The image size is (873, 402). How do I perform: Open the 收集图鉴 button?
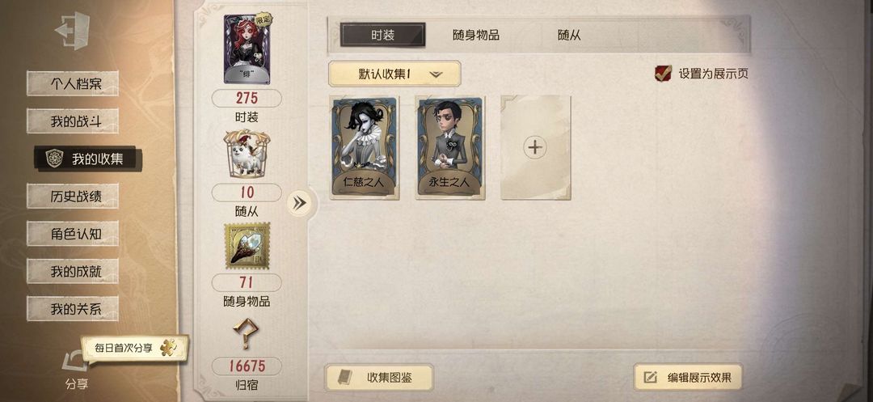click(x=379, y=378)
